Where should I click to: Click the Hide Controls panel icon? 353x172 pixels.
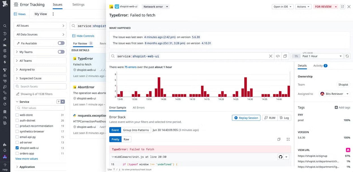[74, 36]
